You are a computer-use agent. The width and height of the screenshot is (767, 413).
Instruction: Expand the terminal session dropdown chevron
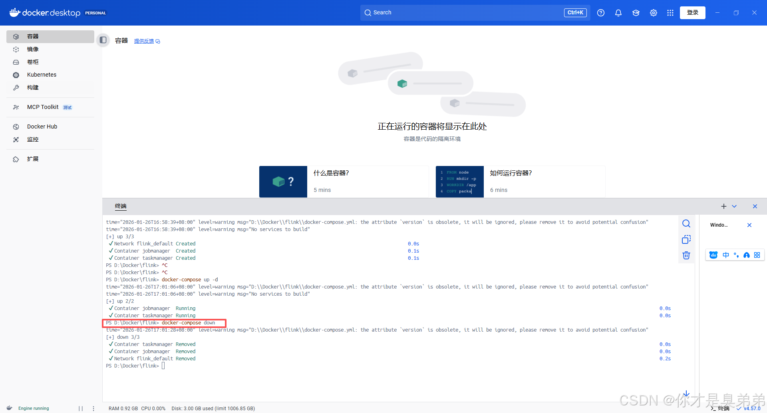pyautogui.click(x=734, y=206)
